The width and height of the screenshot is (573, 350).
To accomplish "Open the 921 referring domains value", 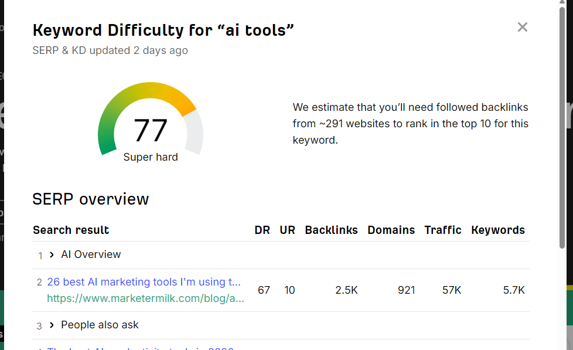I will [405, 290].
